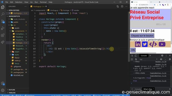Image resolution: width=172 pixels, height=96 pixels.
Task: Click the LinkedIn icon on the web page
Action: tap(138, 44)
